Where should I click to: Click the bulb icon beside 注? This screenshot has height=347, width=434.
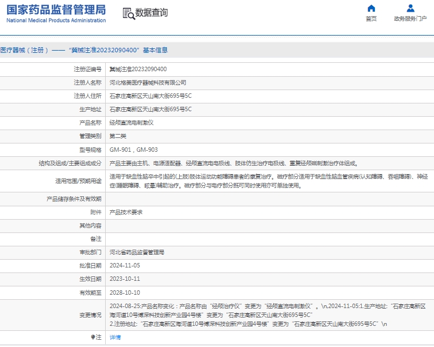[x=93, y=337]
